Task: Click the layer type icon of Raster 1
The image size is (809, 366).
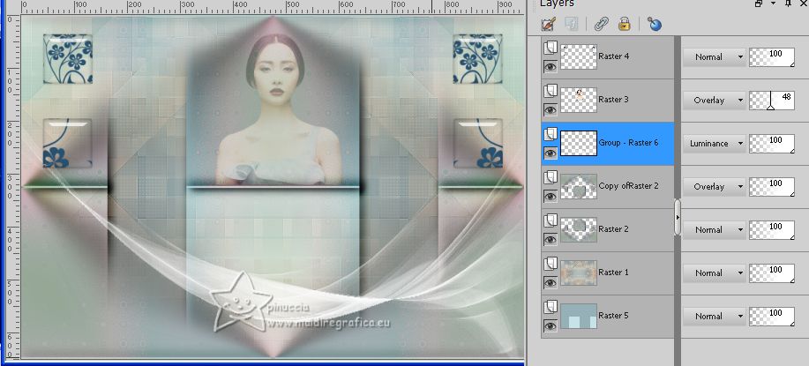Action: pyautogui.click(x=550, y=264)
